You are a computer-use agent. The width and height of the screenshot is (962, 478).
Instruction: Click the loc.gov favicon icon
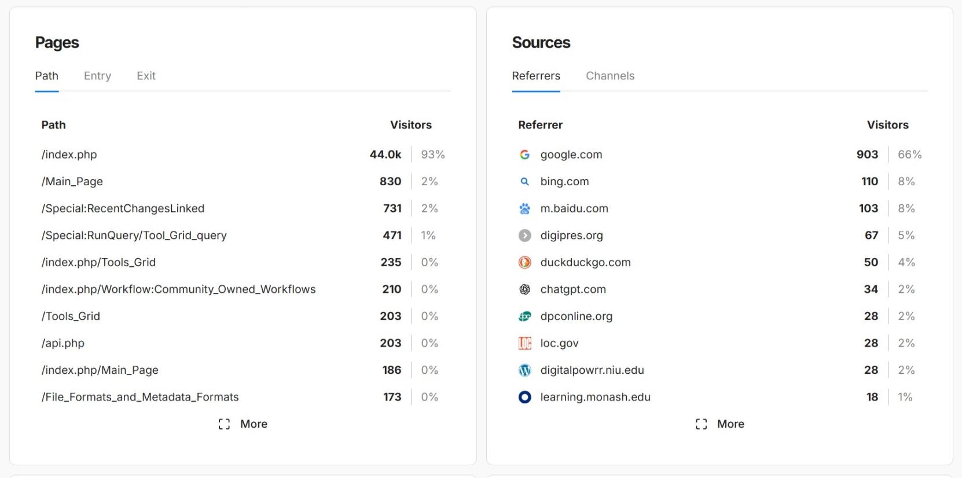(524, 343)
